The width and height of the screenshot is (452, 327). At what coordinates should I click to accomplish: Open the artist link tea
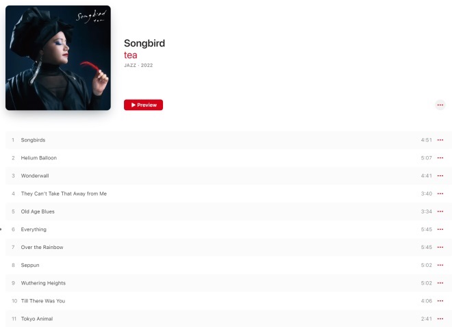(131, 55)
